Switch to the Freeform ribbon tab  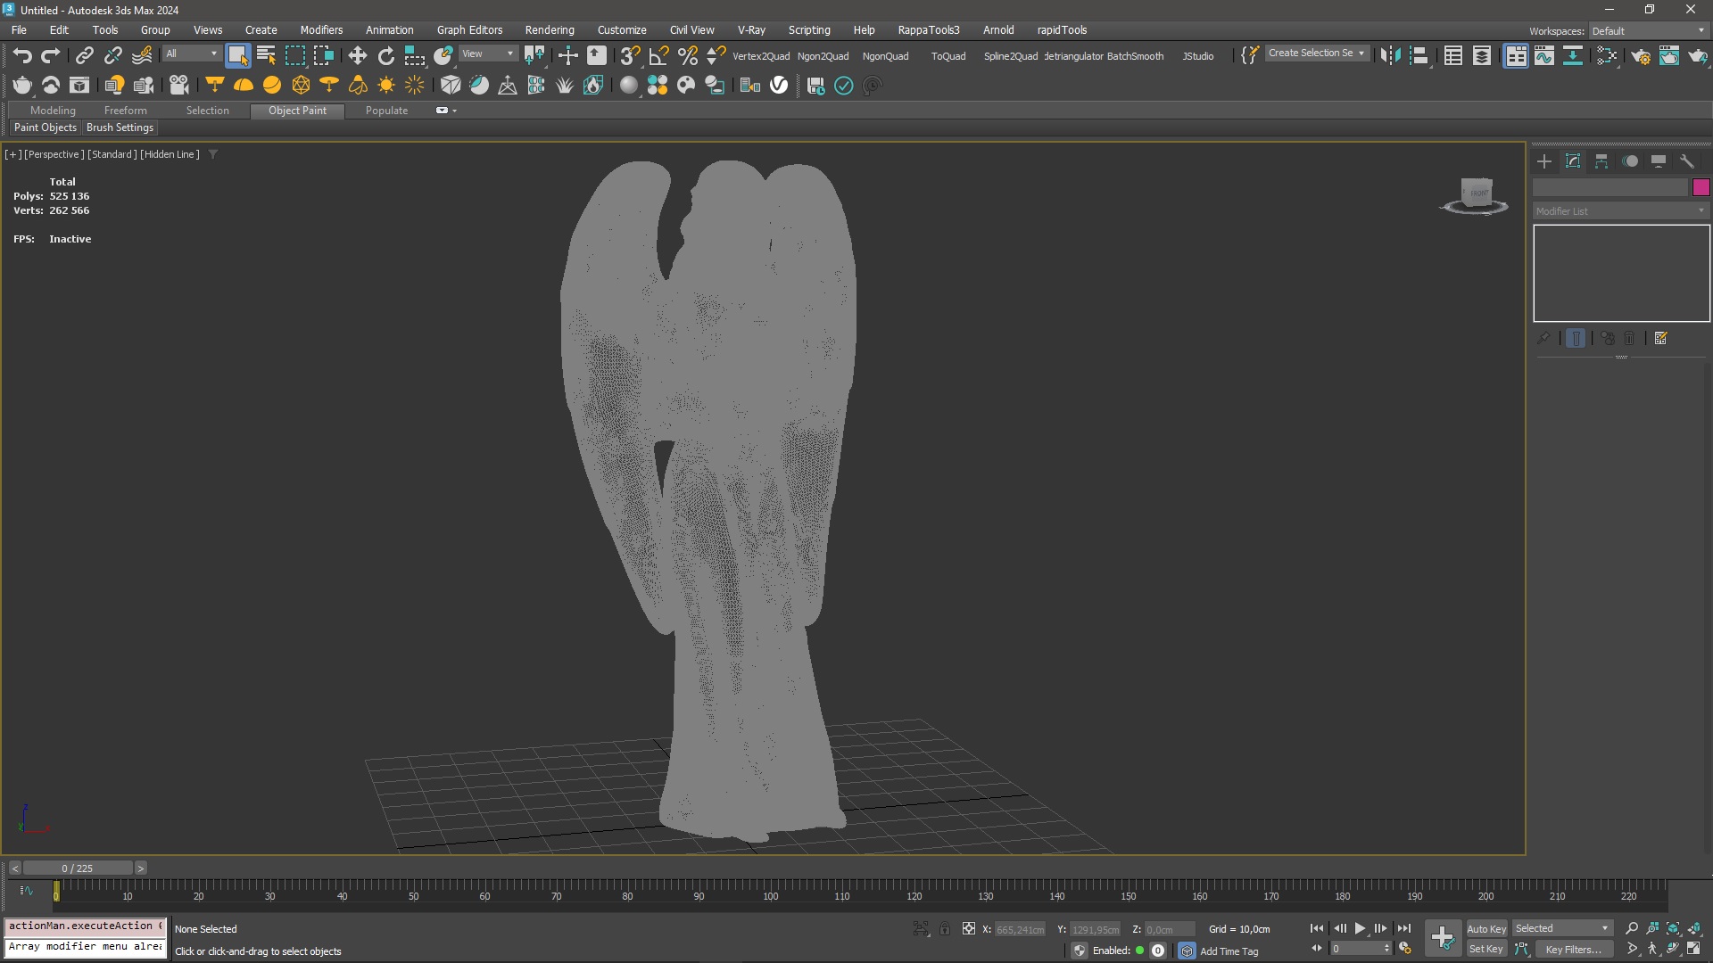[x=125, y=111]
